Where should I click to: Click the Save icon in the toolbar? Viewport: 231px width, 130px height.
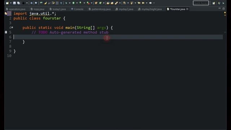coord(14,3)
